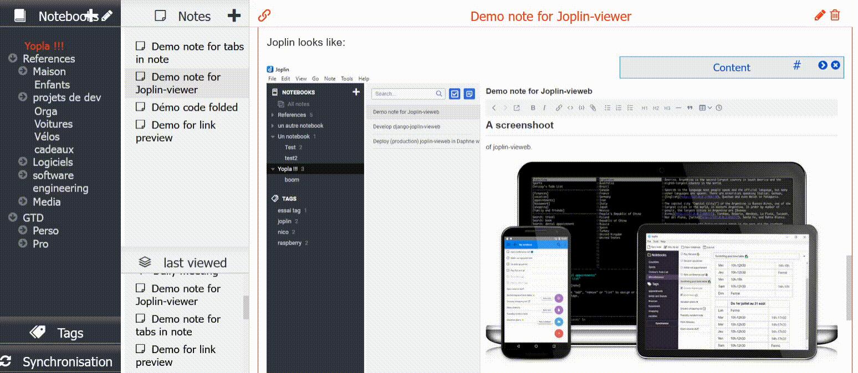Select 'Demo note for Joplin-viewer' in Notes list
This screenshot has height=373, width=858.
(x=178, y=83)
